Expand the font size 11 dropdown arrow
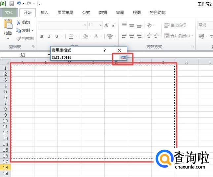The image size is (213, 177). click(100, 25)
